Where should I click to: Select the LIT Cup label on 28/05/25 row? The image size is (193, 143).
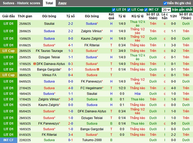(x=9, y=51)
